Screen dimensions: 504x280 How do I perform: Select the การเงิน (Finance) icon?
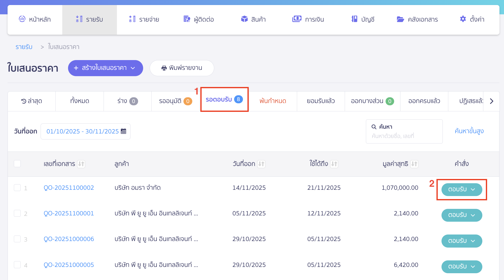tap(297, 19)
